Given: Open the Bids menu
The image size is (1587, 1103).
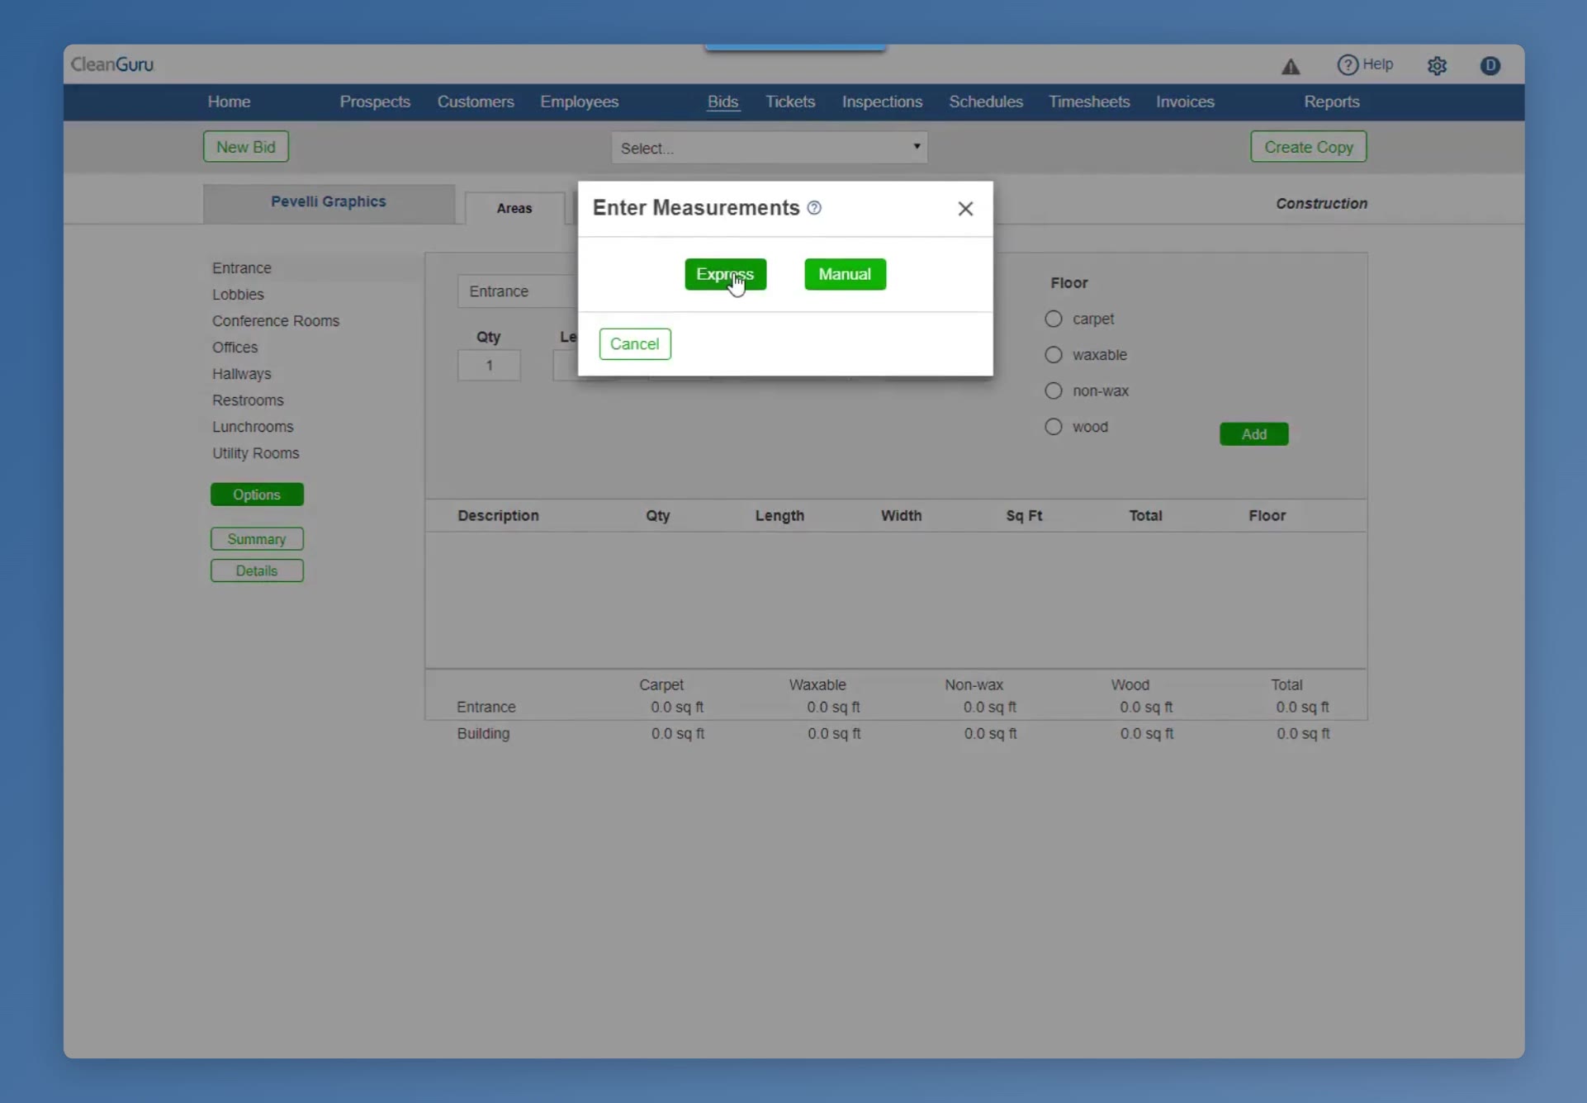Looking at the screenshot, I should pyautogui.click(x=722, y=102).
